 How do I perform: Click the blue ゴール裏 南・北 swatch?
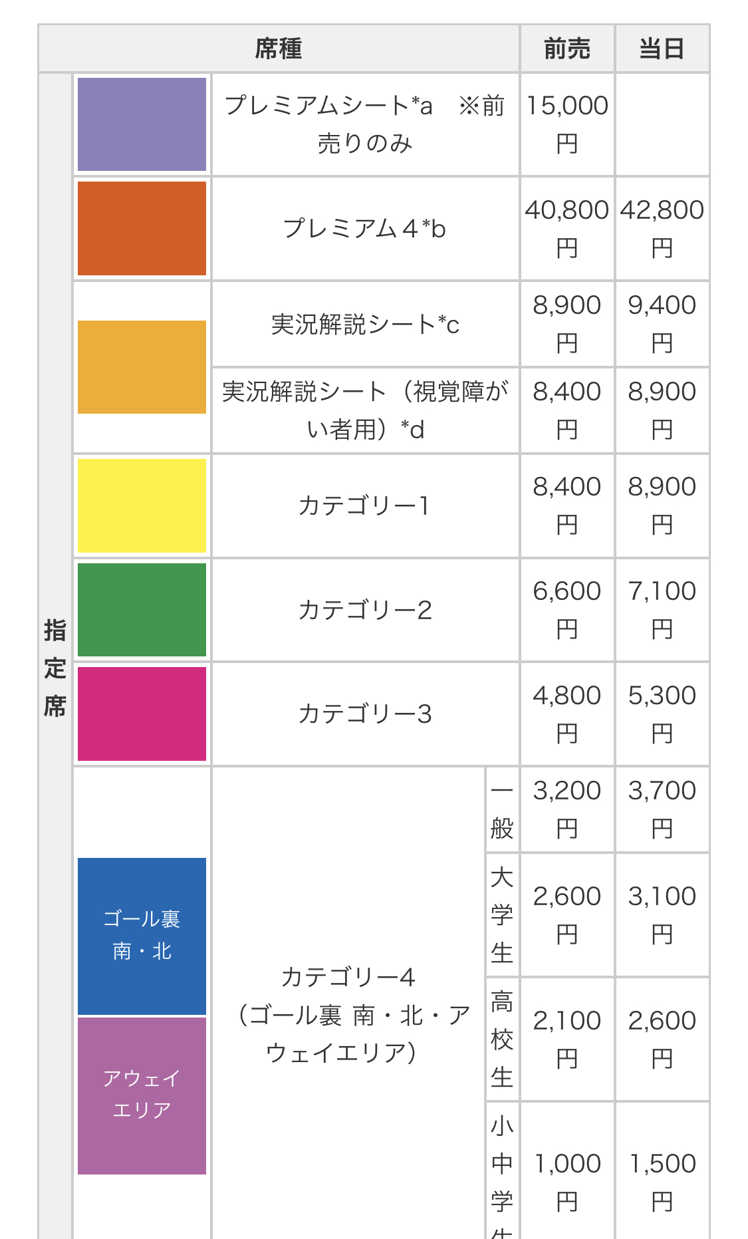coord(142,935)
